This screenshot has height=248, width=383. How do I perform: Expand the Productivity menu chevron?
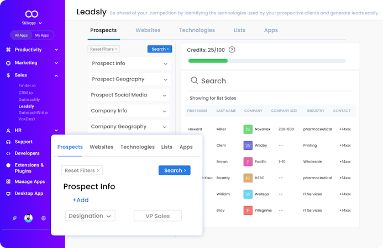click(x=56, y=50)
